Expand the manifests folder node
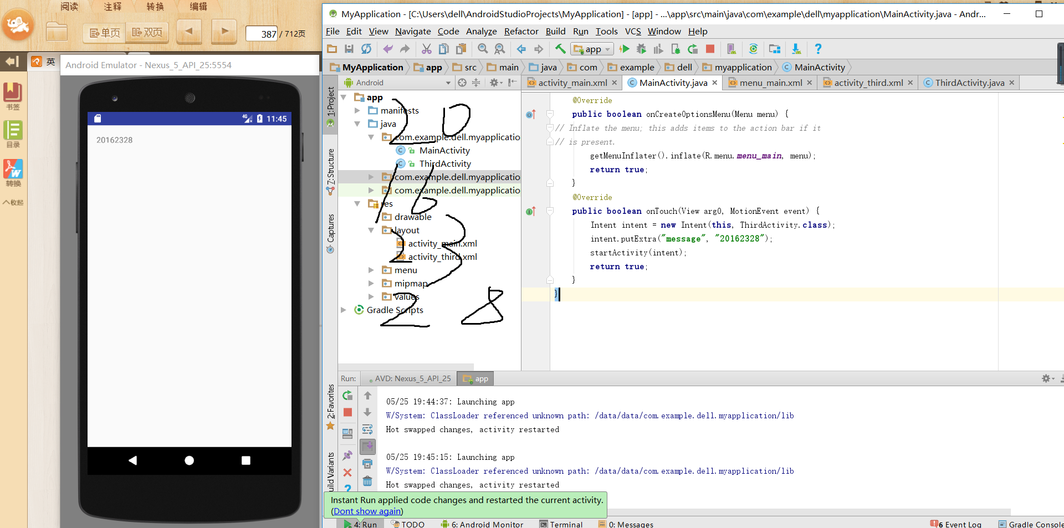This screenshot has height=528, width=1064. pos(357,111)
